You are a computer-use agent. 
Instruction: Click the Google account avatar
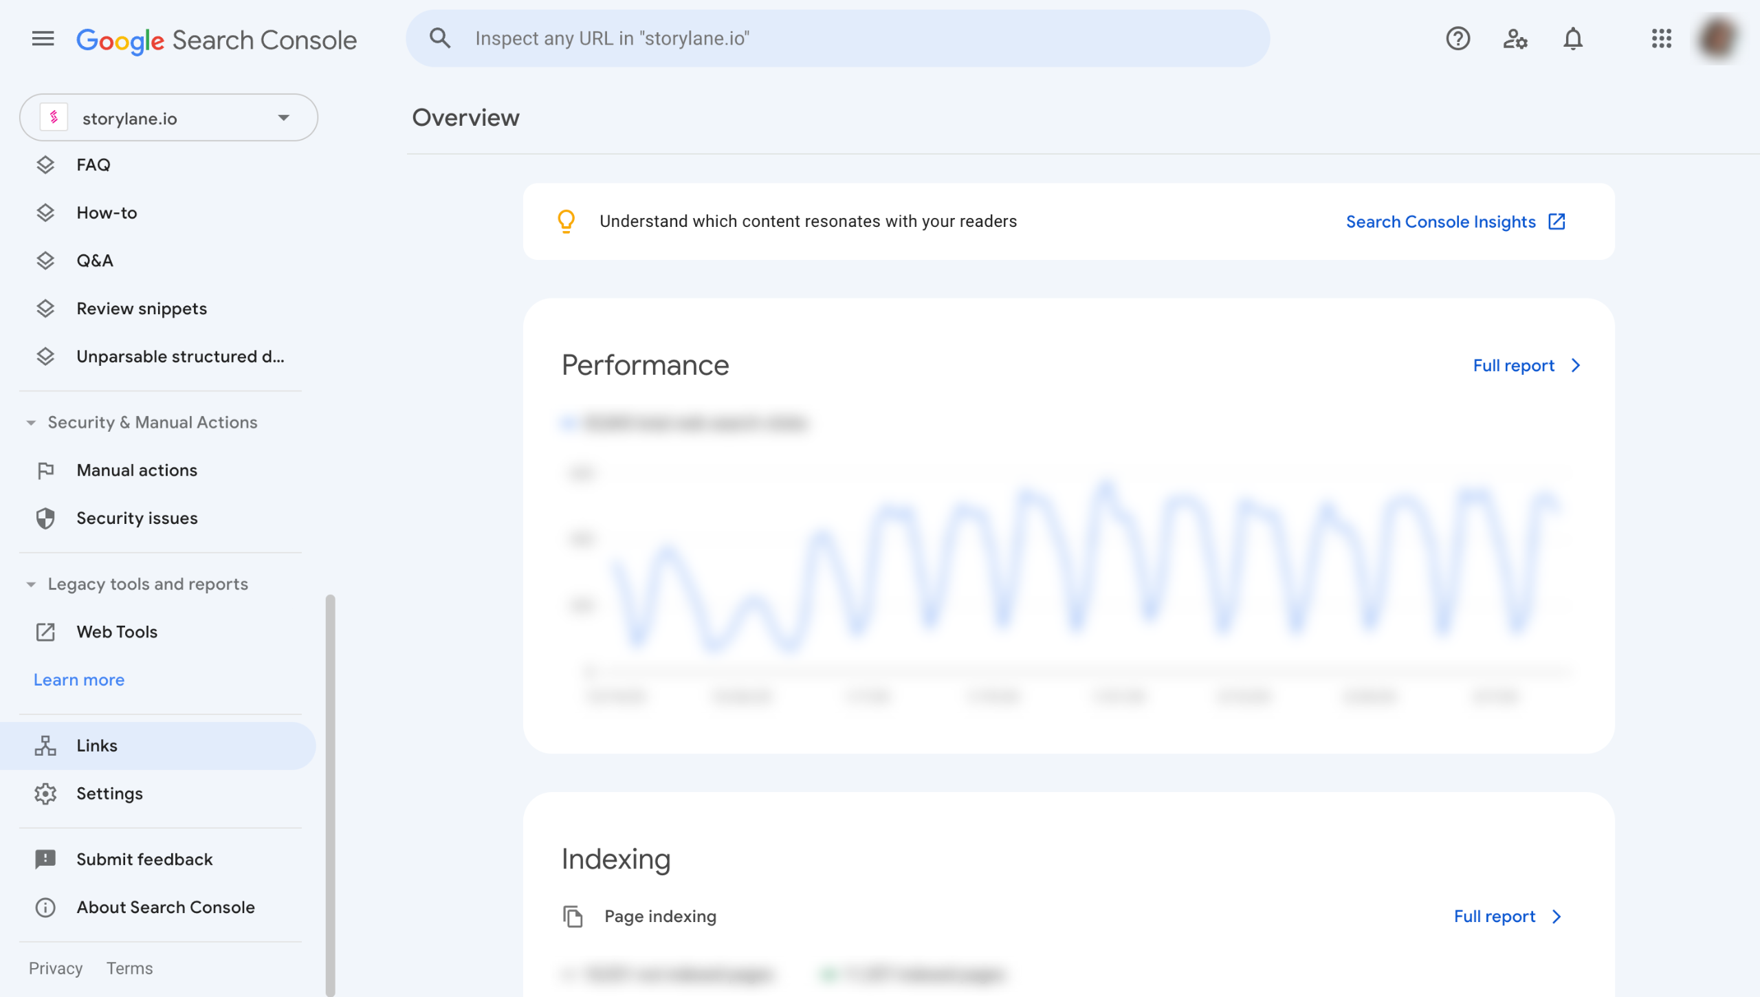(x=1717, y=39)
